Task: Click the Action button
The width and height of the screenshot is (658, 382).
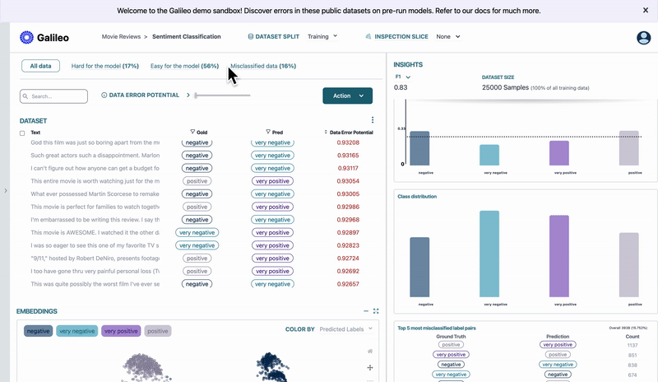Action: (347, 95)
